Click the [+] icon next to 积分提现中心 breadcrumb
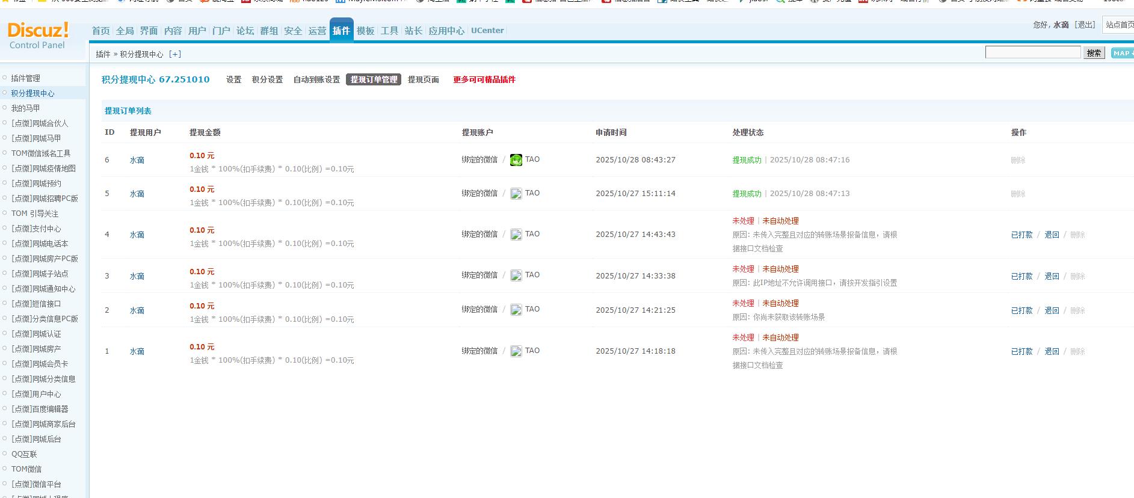The width and height of the screenshot is (1134, 498). 175,54
